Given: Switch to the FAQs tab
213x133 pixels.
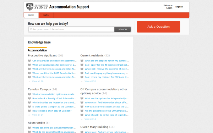Looking at the screenshot, I should click(x=46, y=15).
